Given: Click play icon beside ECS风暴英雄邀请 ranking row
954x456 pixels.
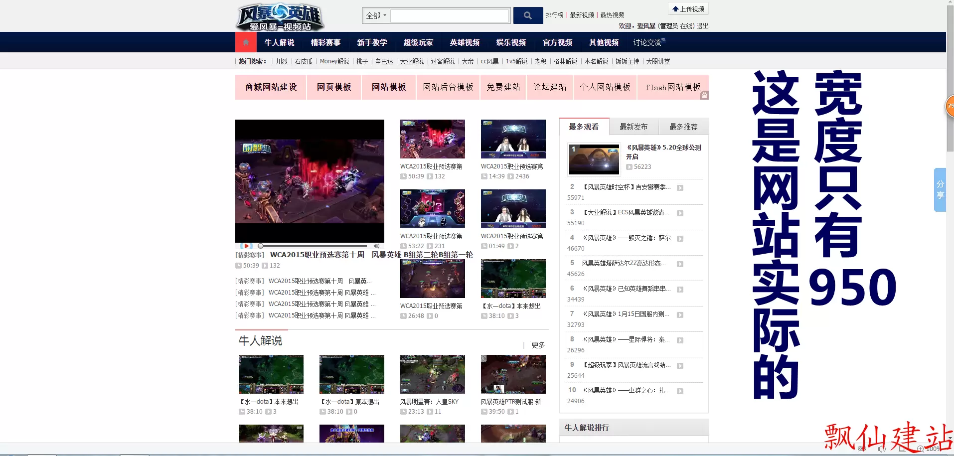Looking at the screenshot, I should [x=680, y=213].
